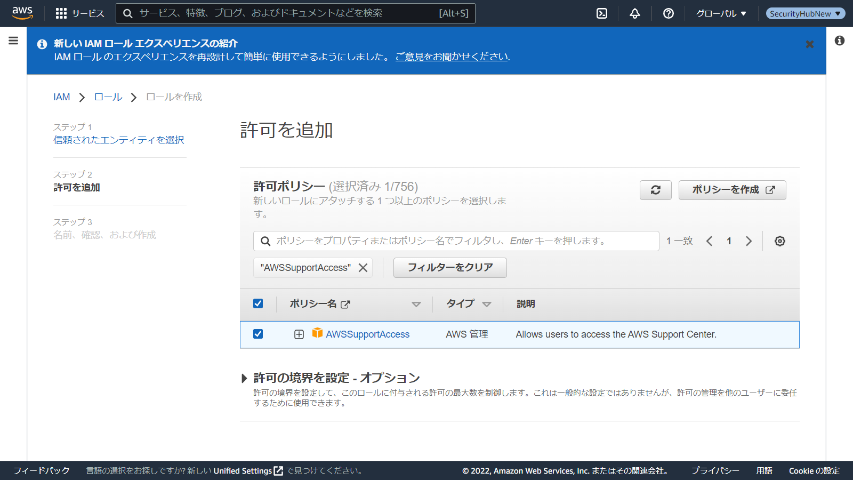Open the グローバル region dropdown
The height and width of the screenshot is (480, 853).
721,13
